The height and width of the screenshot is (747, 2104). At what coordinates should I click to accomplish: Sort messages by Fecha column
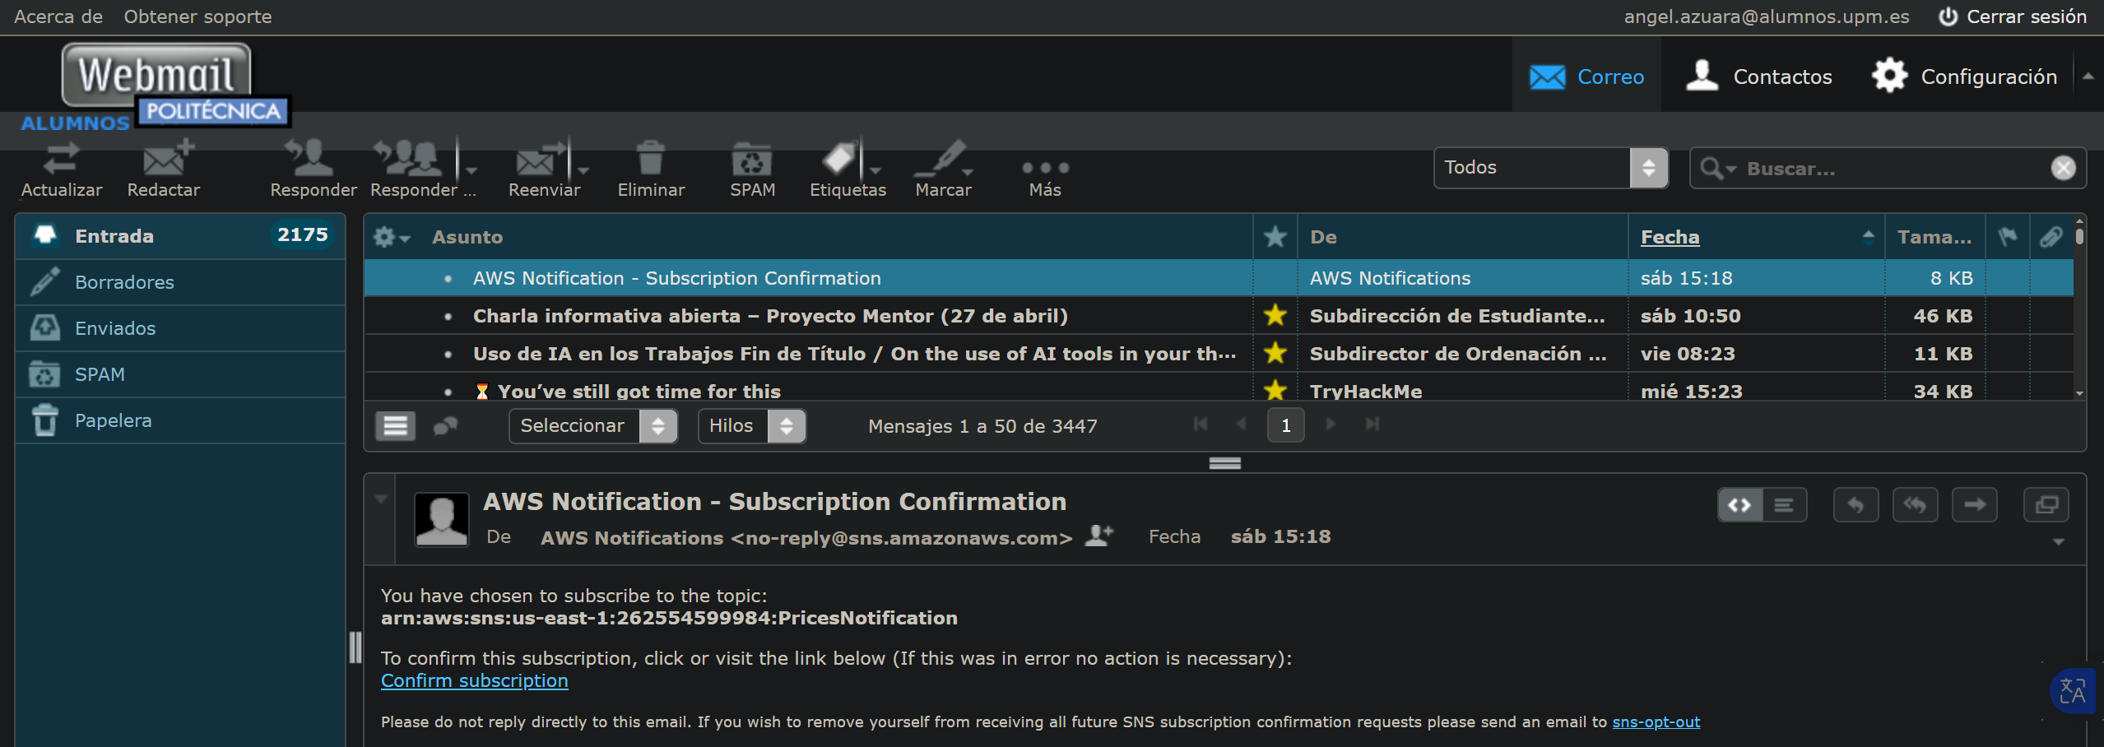point(1670,237)
